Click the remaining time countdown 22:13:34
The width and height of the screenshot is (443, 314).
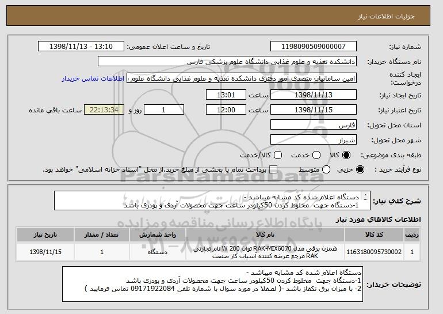click(104, 110)
